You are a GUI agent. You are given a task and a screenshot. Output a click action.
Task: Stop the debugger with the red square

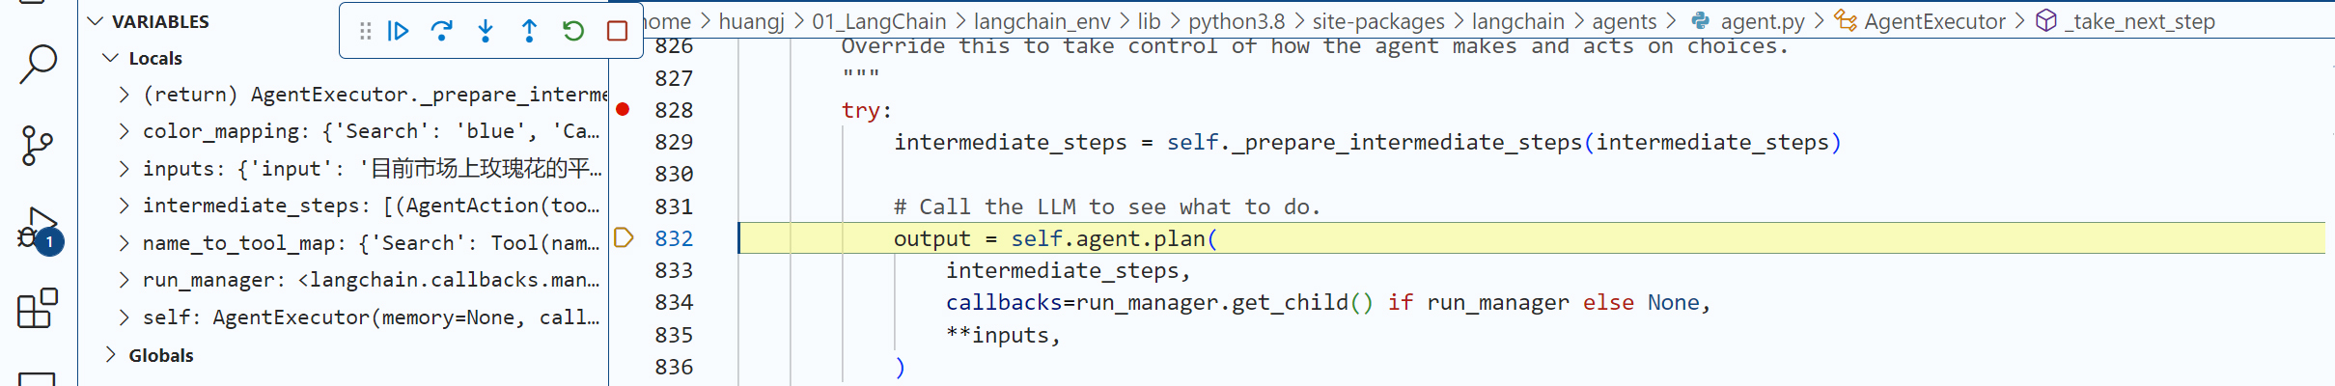click(x=617, y=32)
